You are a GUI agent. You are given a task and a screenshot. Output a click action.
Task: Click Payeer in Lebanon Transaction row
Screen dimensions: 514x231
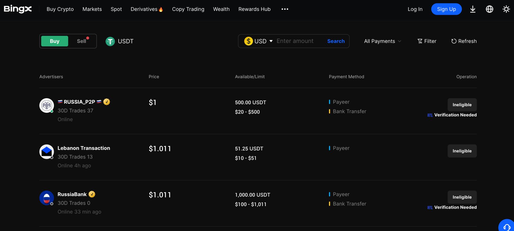(341, 148)
